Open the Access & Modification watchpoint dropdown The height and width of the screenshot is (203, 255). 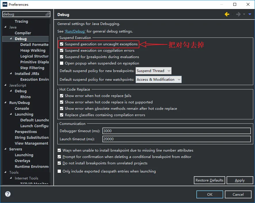159,79
